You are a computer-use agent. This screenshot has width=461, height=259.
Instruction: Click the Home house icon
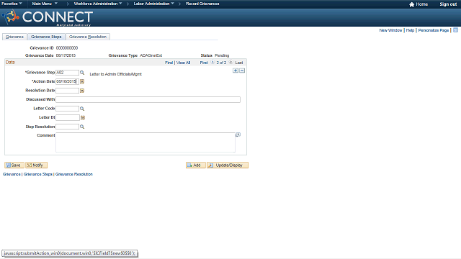click(411, 4)
